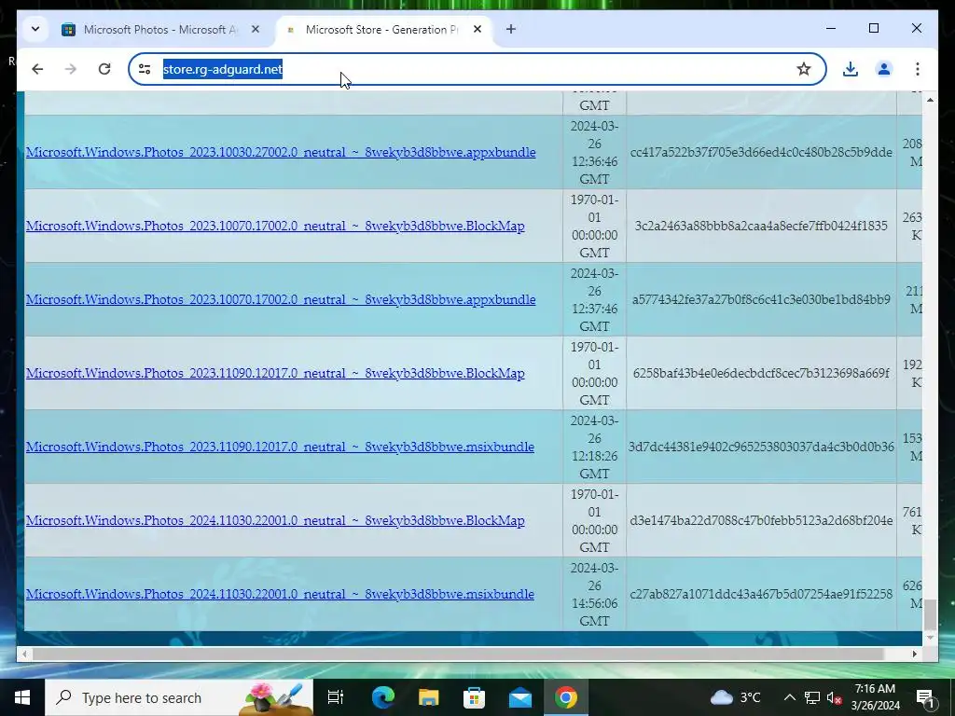Click the Chrome taskbar icon
Image resolution: width=955 pixels, height=716 pixels.
tap(566, 697)
